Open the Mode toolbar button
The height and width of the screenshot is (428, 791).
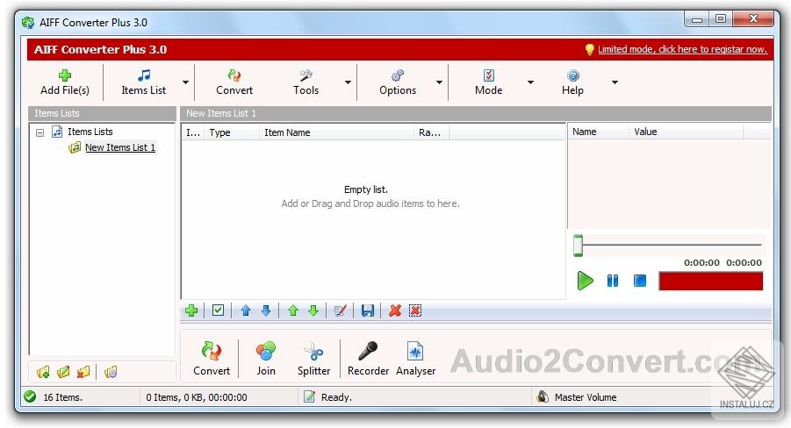tap(488, 82)
